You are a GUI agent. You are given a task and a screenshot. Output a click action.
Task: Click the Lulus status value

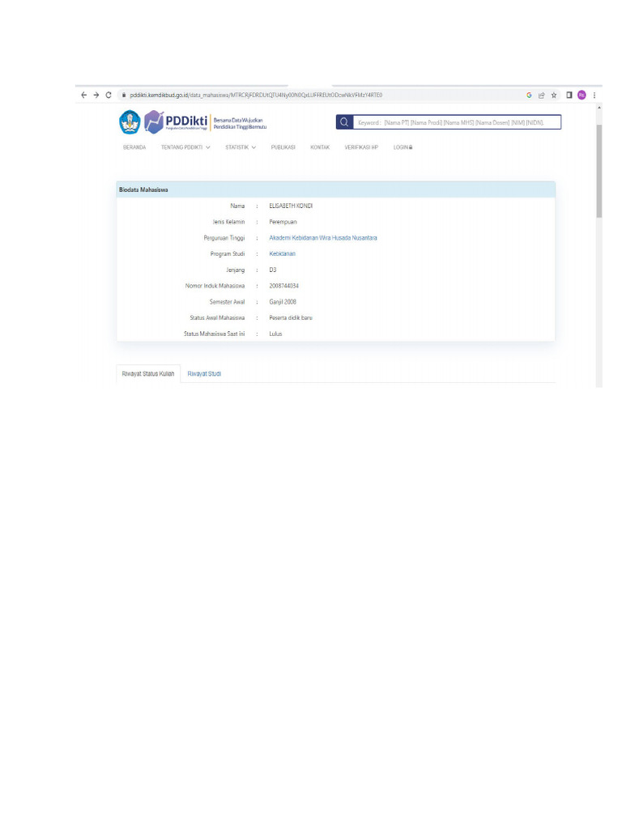pyautogui.click(x=275, y=334)
